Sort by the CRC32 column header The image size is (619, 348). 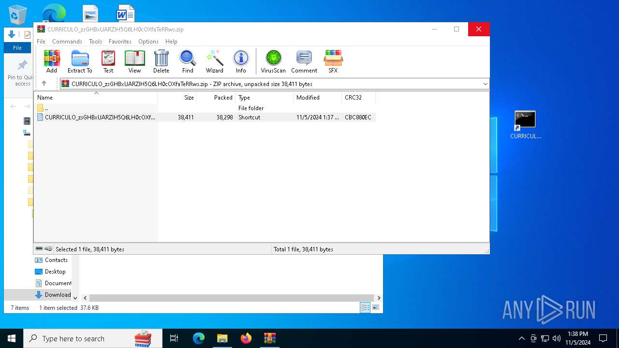click(x=358, y=98)
